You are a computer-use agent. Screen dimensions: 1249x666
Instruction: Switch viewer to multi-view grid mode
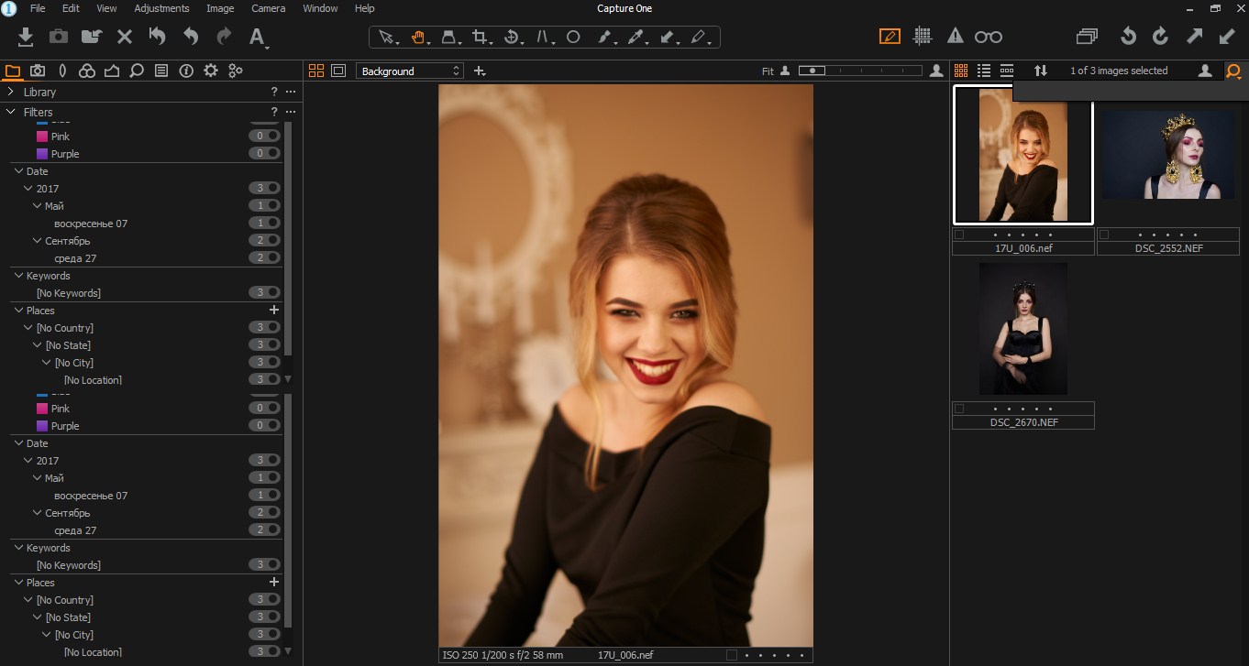pos(316,71)
